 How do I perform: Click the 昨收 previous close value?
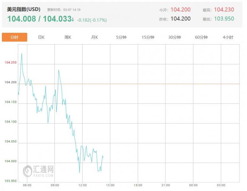(180, 19)
